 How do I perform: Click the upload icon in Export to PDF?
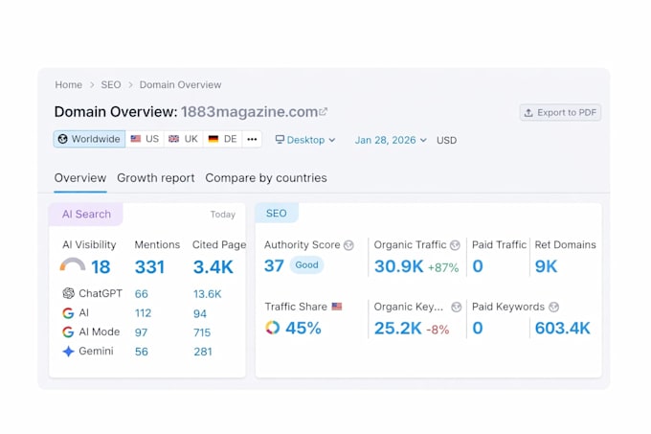(x=528, y=112)
